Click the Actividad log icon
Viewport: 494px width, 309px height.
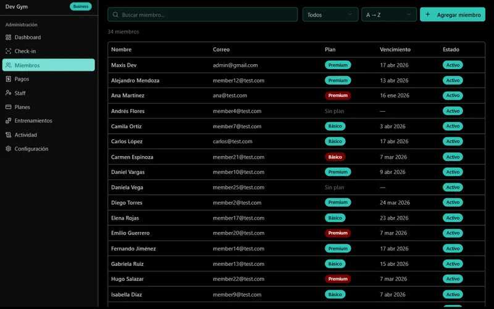pyautogui.click(x=9, y=134)
